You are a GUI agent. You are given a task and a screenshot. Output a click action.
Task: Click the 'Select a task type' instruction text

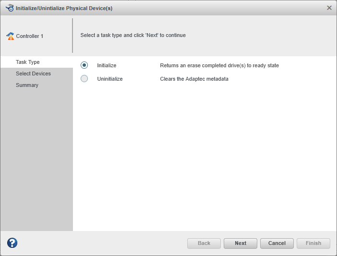(133, 35)
